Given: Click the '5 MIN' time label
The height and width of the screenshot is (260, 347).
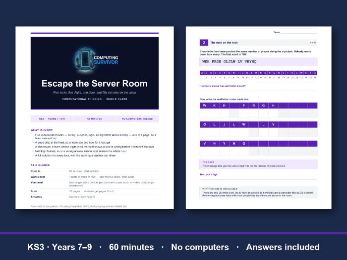Looking at the screenshot, I should pos(313,43).
